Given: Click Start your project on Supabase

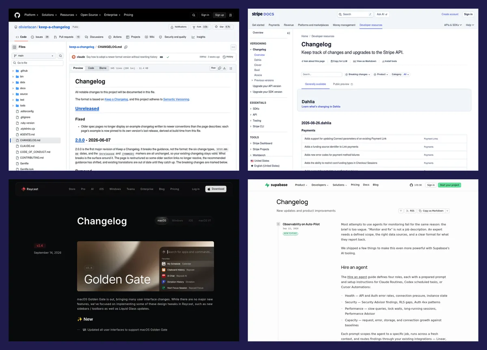Looking at the screenshot, I should point(450,185).
